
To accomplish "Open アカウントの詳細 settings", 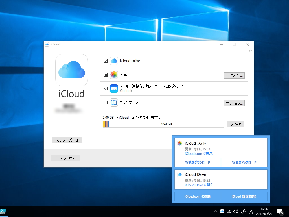I will (x=67, y=140).
